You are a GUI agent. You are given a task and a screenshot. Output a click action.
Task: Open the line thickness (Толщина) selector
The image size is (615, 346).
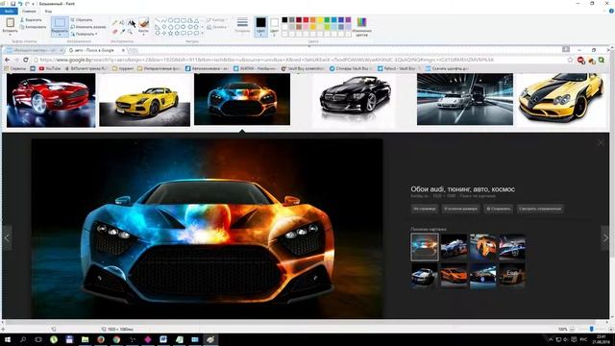point(242,25)
